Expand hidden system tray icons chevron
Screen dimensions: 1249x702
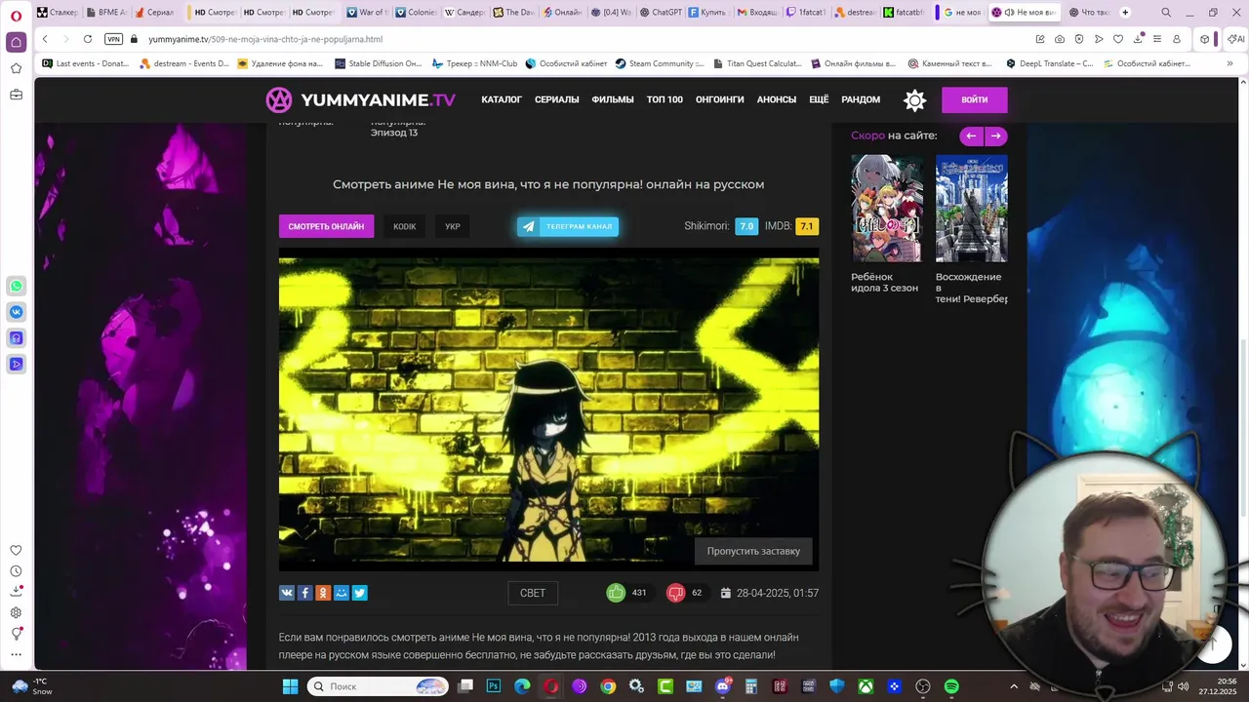1013,686
